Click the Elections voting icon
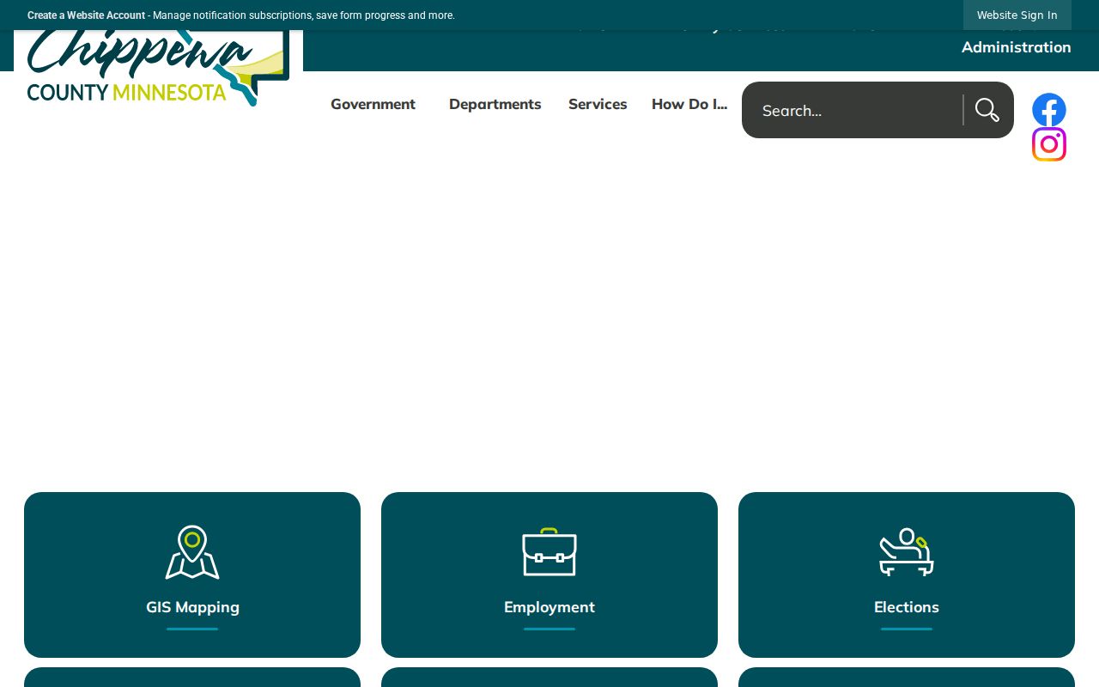 (907, 552)
